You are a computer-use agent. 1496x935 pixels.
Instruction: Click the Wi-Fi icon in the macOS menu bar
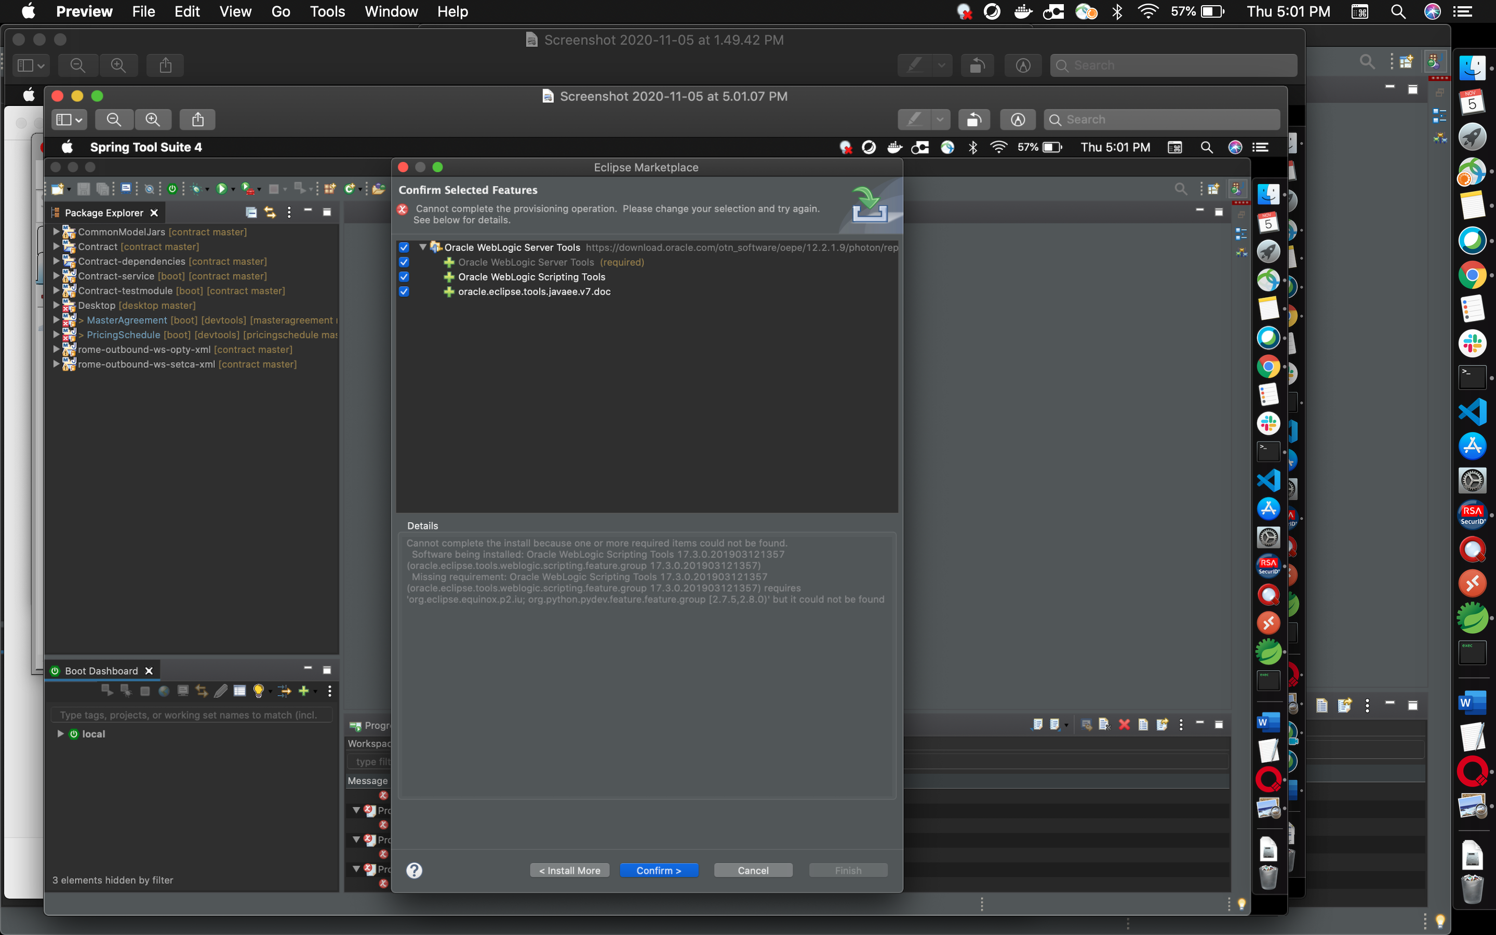coord(1148,12)
